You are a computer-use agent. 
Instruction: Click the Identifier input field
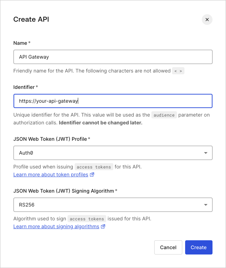[x=113, y=101]
